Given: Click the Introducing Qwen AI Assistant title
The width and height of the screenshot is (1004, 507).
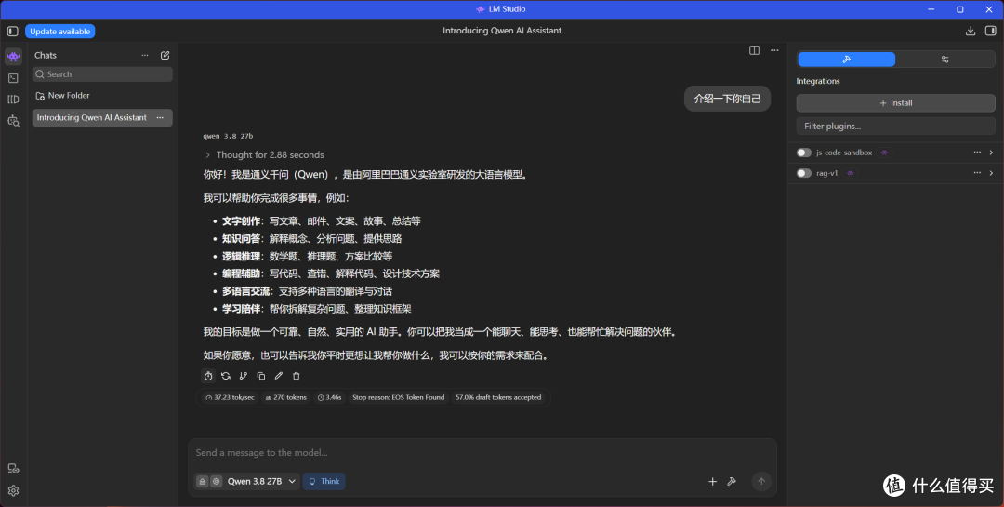Looking at the screenshot, I should pos(502,31).
